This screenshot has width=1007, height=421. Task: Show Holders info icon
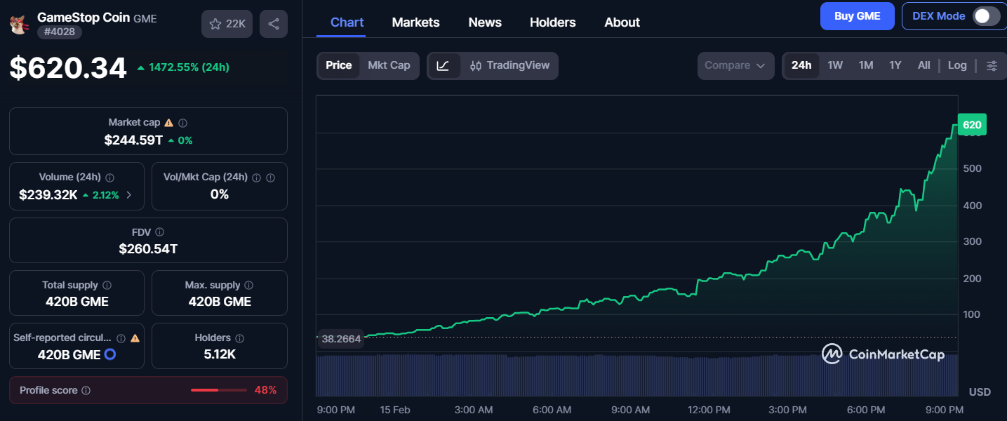(x=239, y=338)
